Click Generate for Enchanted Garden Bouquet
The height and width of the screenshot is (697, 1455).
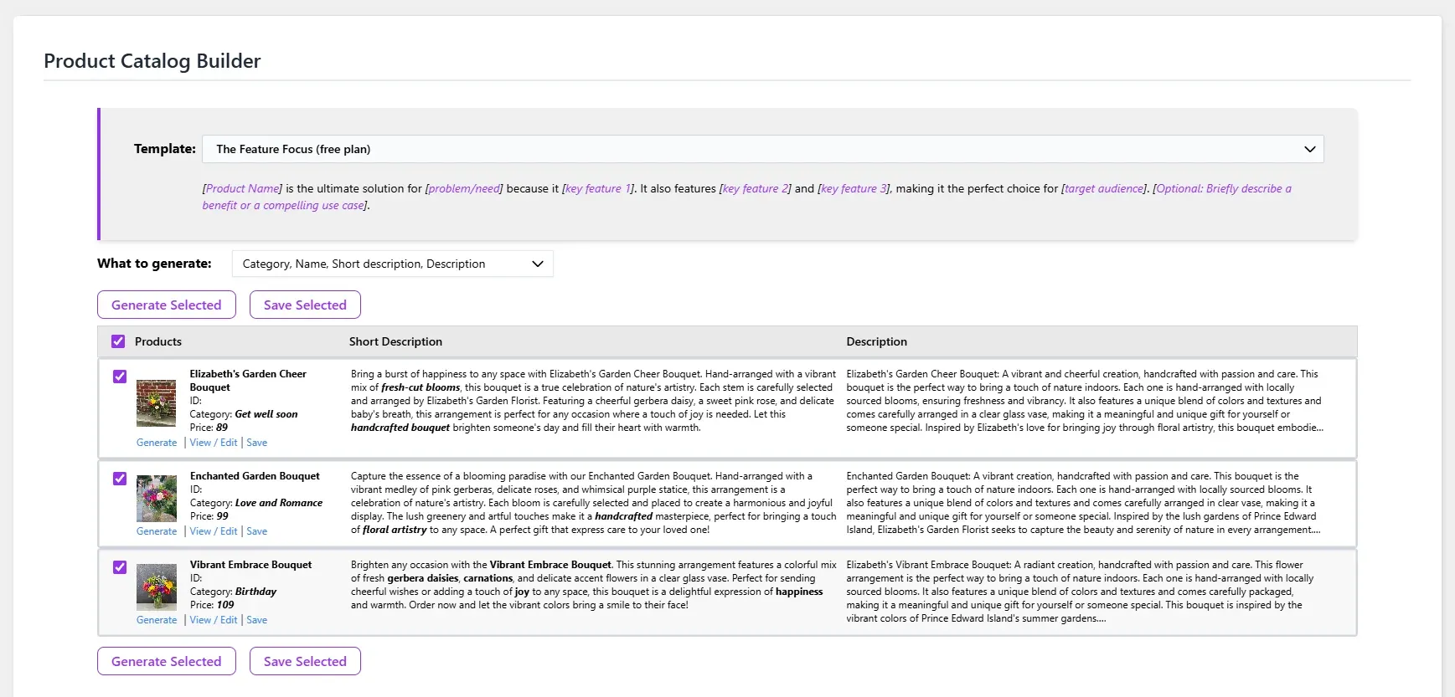tap(157, 531)
